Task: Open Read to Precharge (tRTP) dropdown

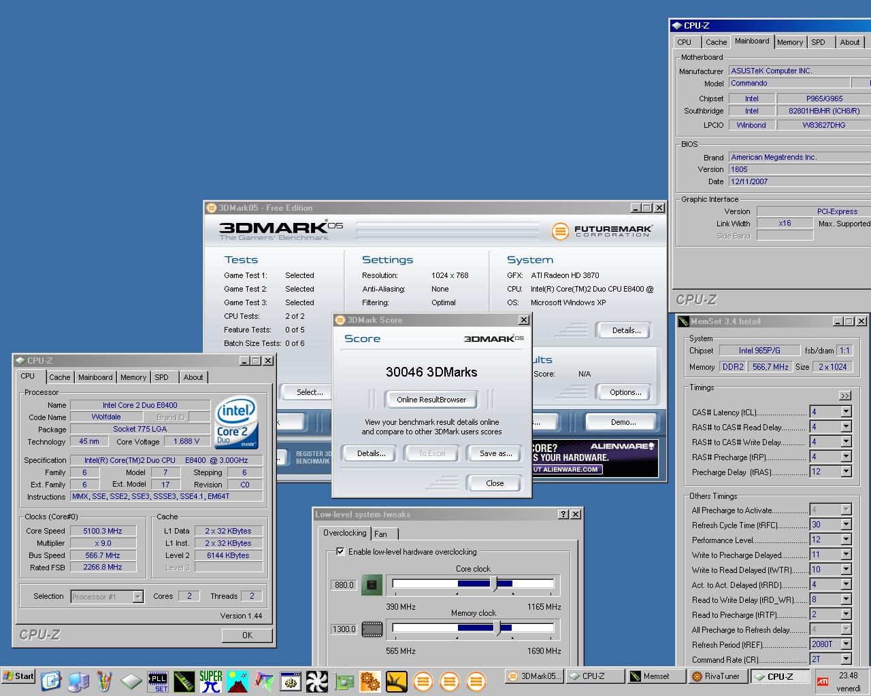Action: tap(846, 614)
